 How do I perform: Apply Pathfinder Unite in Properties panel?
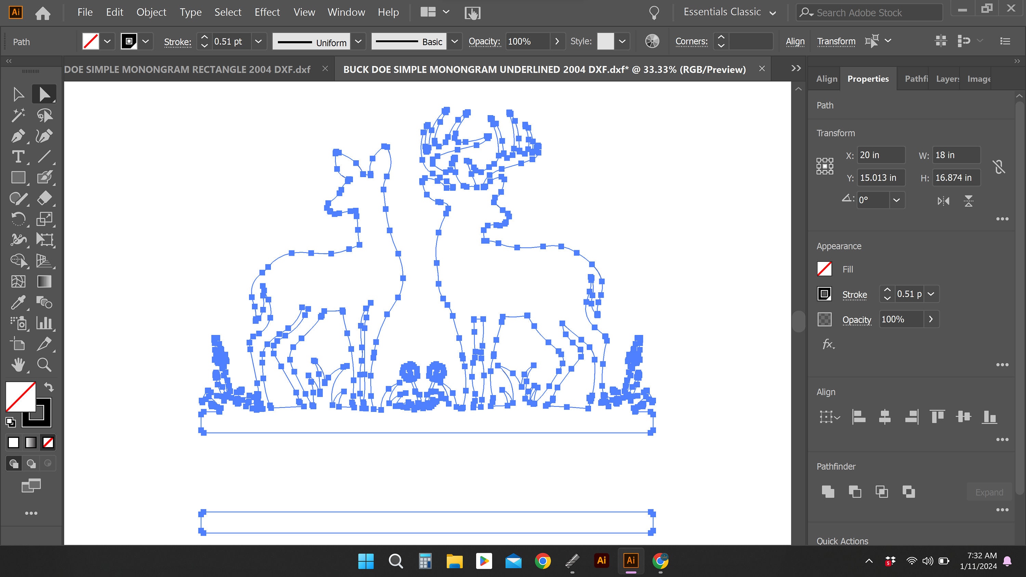coord(828,492)
